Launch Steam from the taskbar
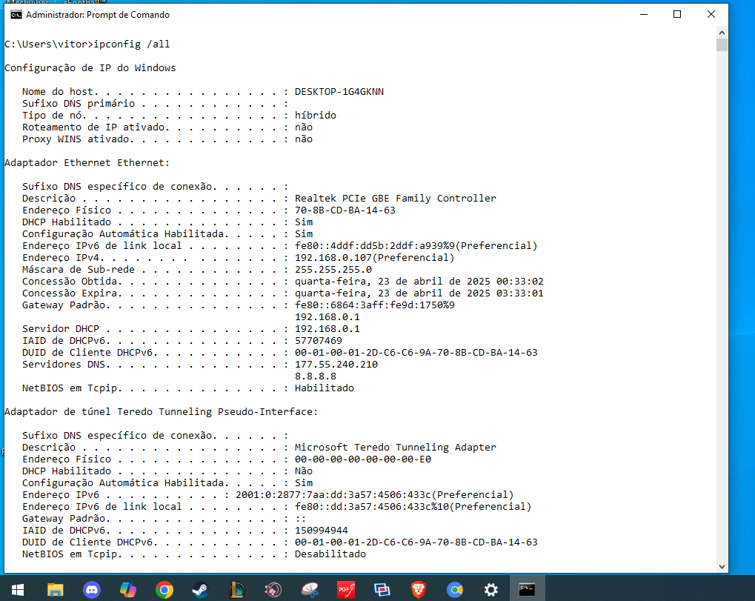This screenshot has width=755, height=601. click(201, 589)
